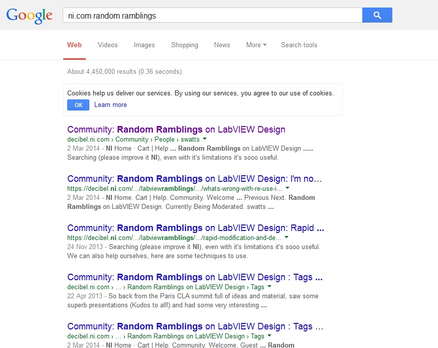This screenshot has width=438, height=348.
Task: Expand dropdown arrow beside rapid-modification URL
Action: coord(286,237)
